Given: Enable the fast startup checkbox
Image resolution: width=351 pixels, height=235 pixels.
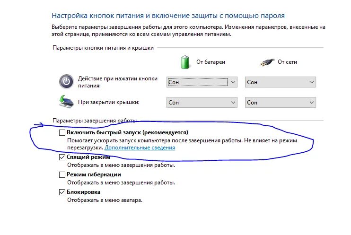Looking at the screenshot, I should click(62, 132).
